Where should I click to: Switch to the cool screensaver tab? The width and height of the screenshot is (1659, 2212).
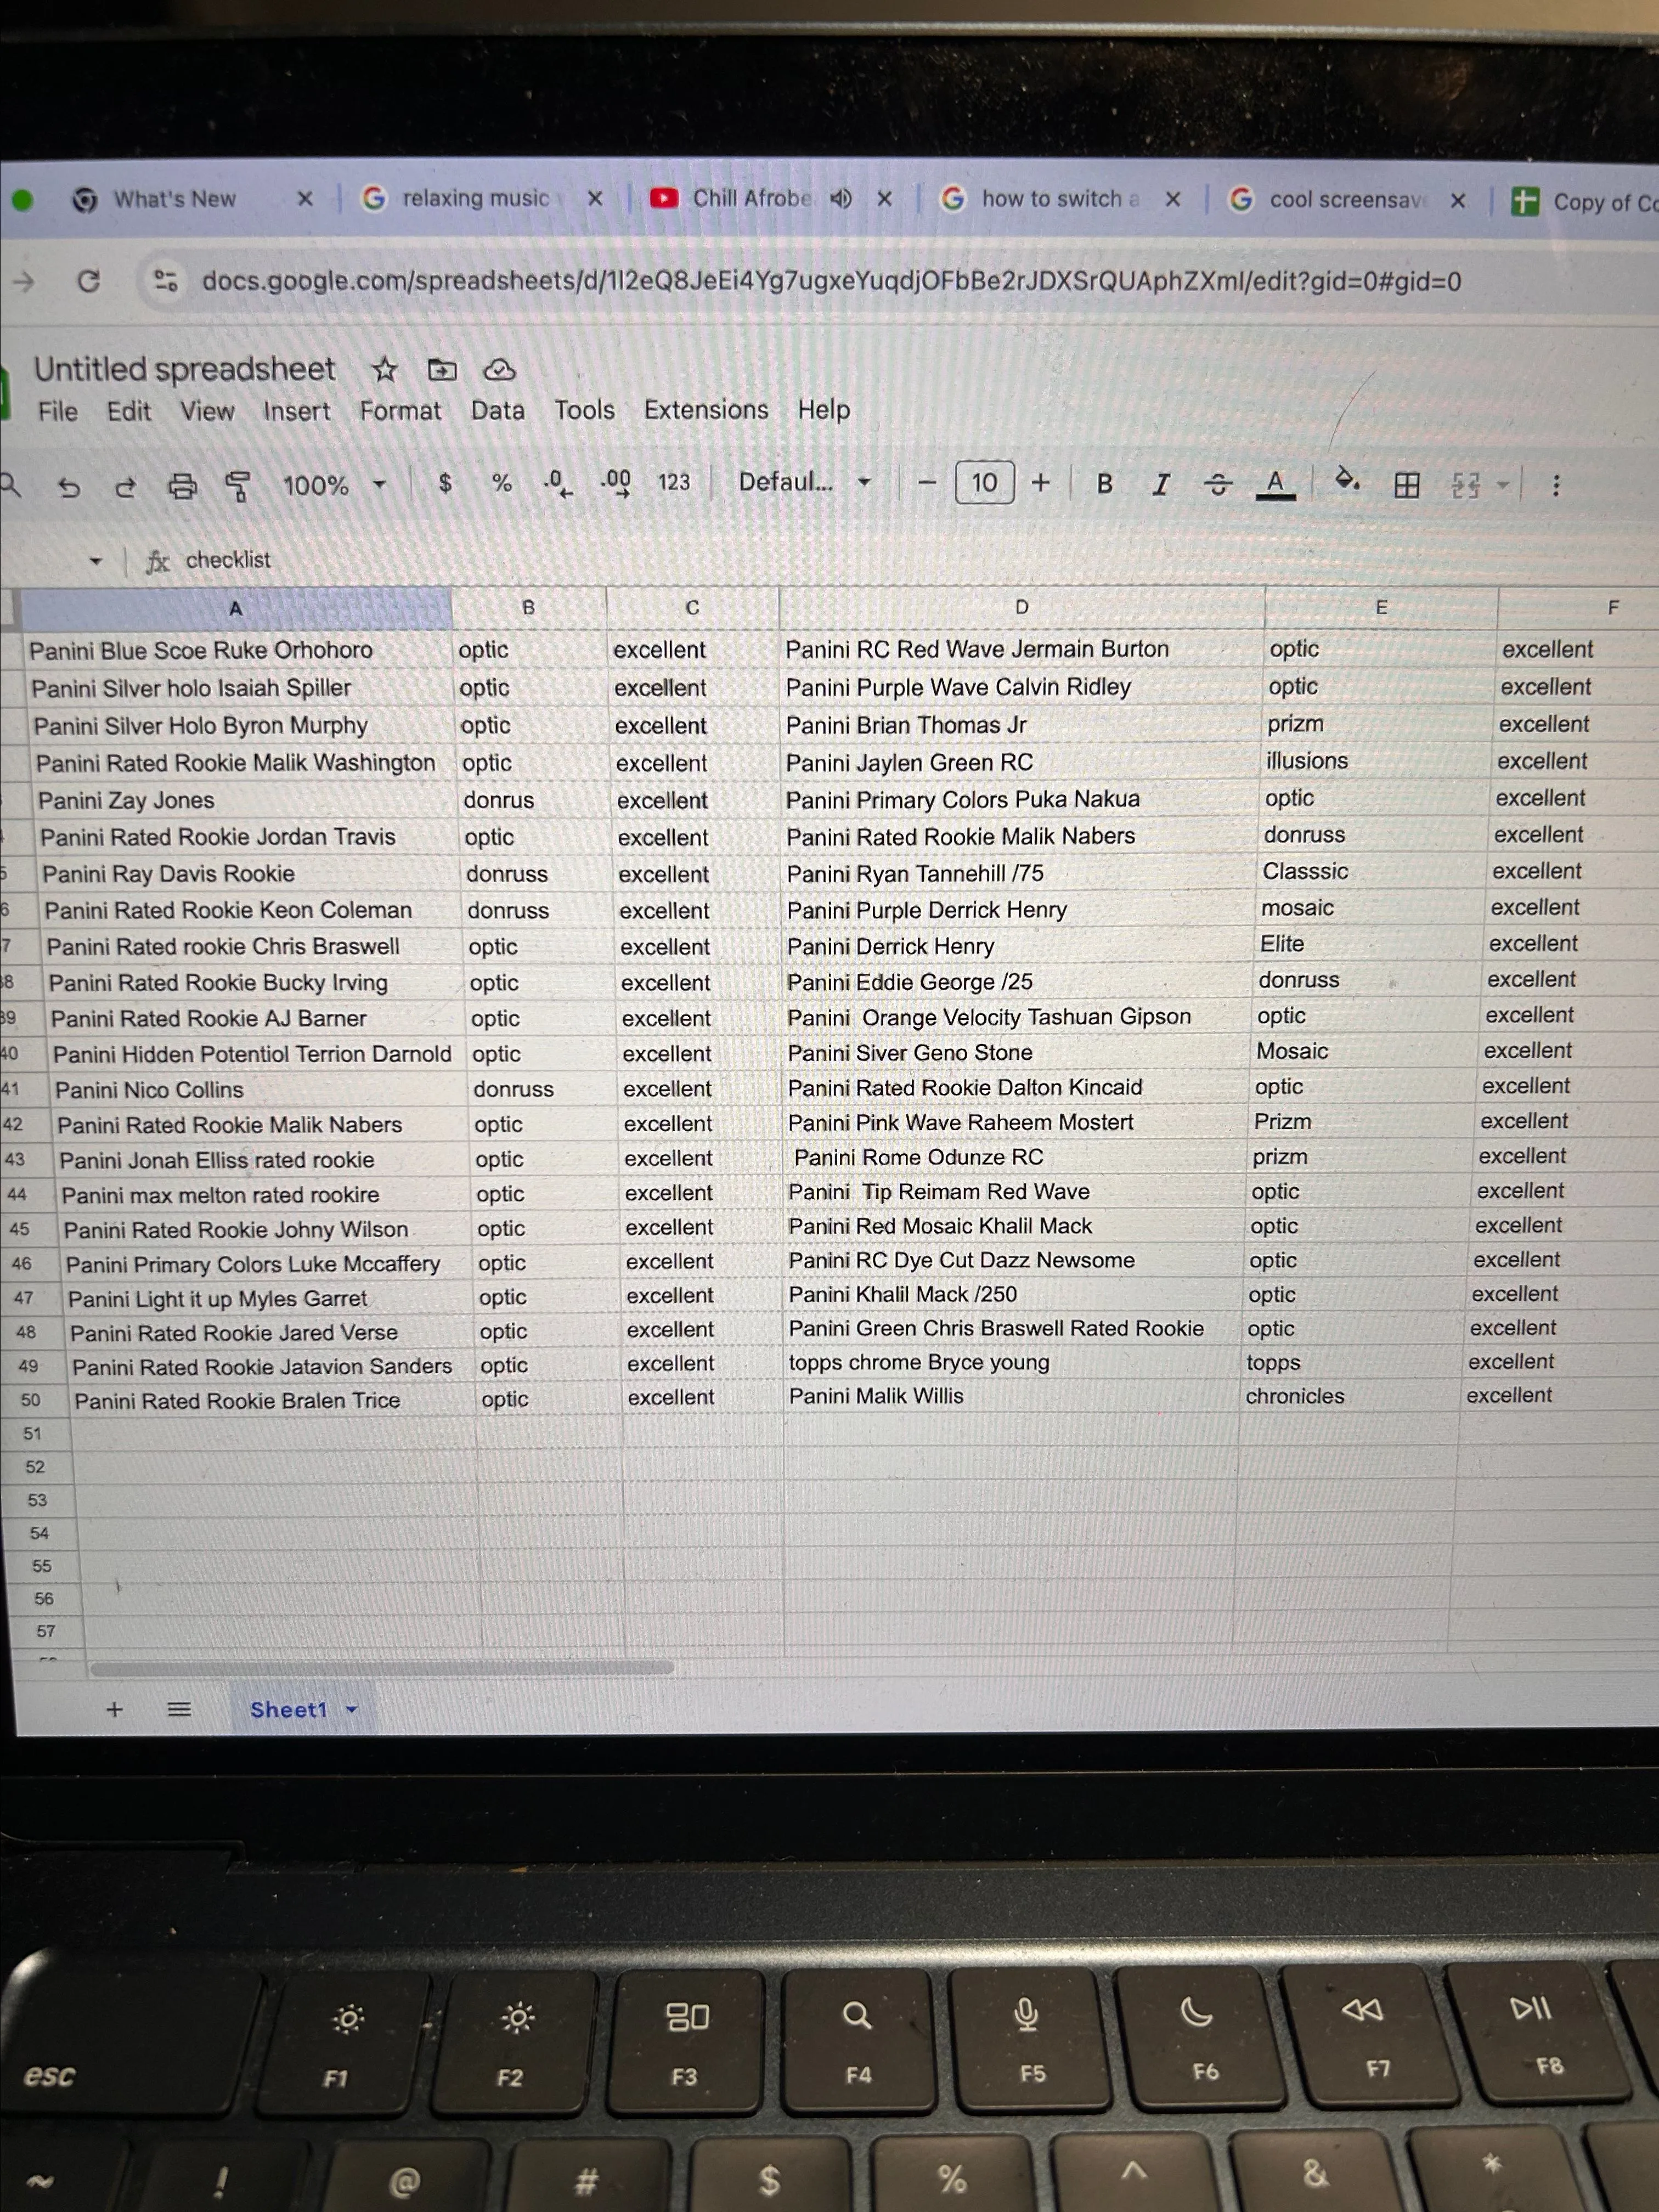[x=1327, y=200]
